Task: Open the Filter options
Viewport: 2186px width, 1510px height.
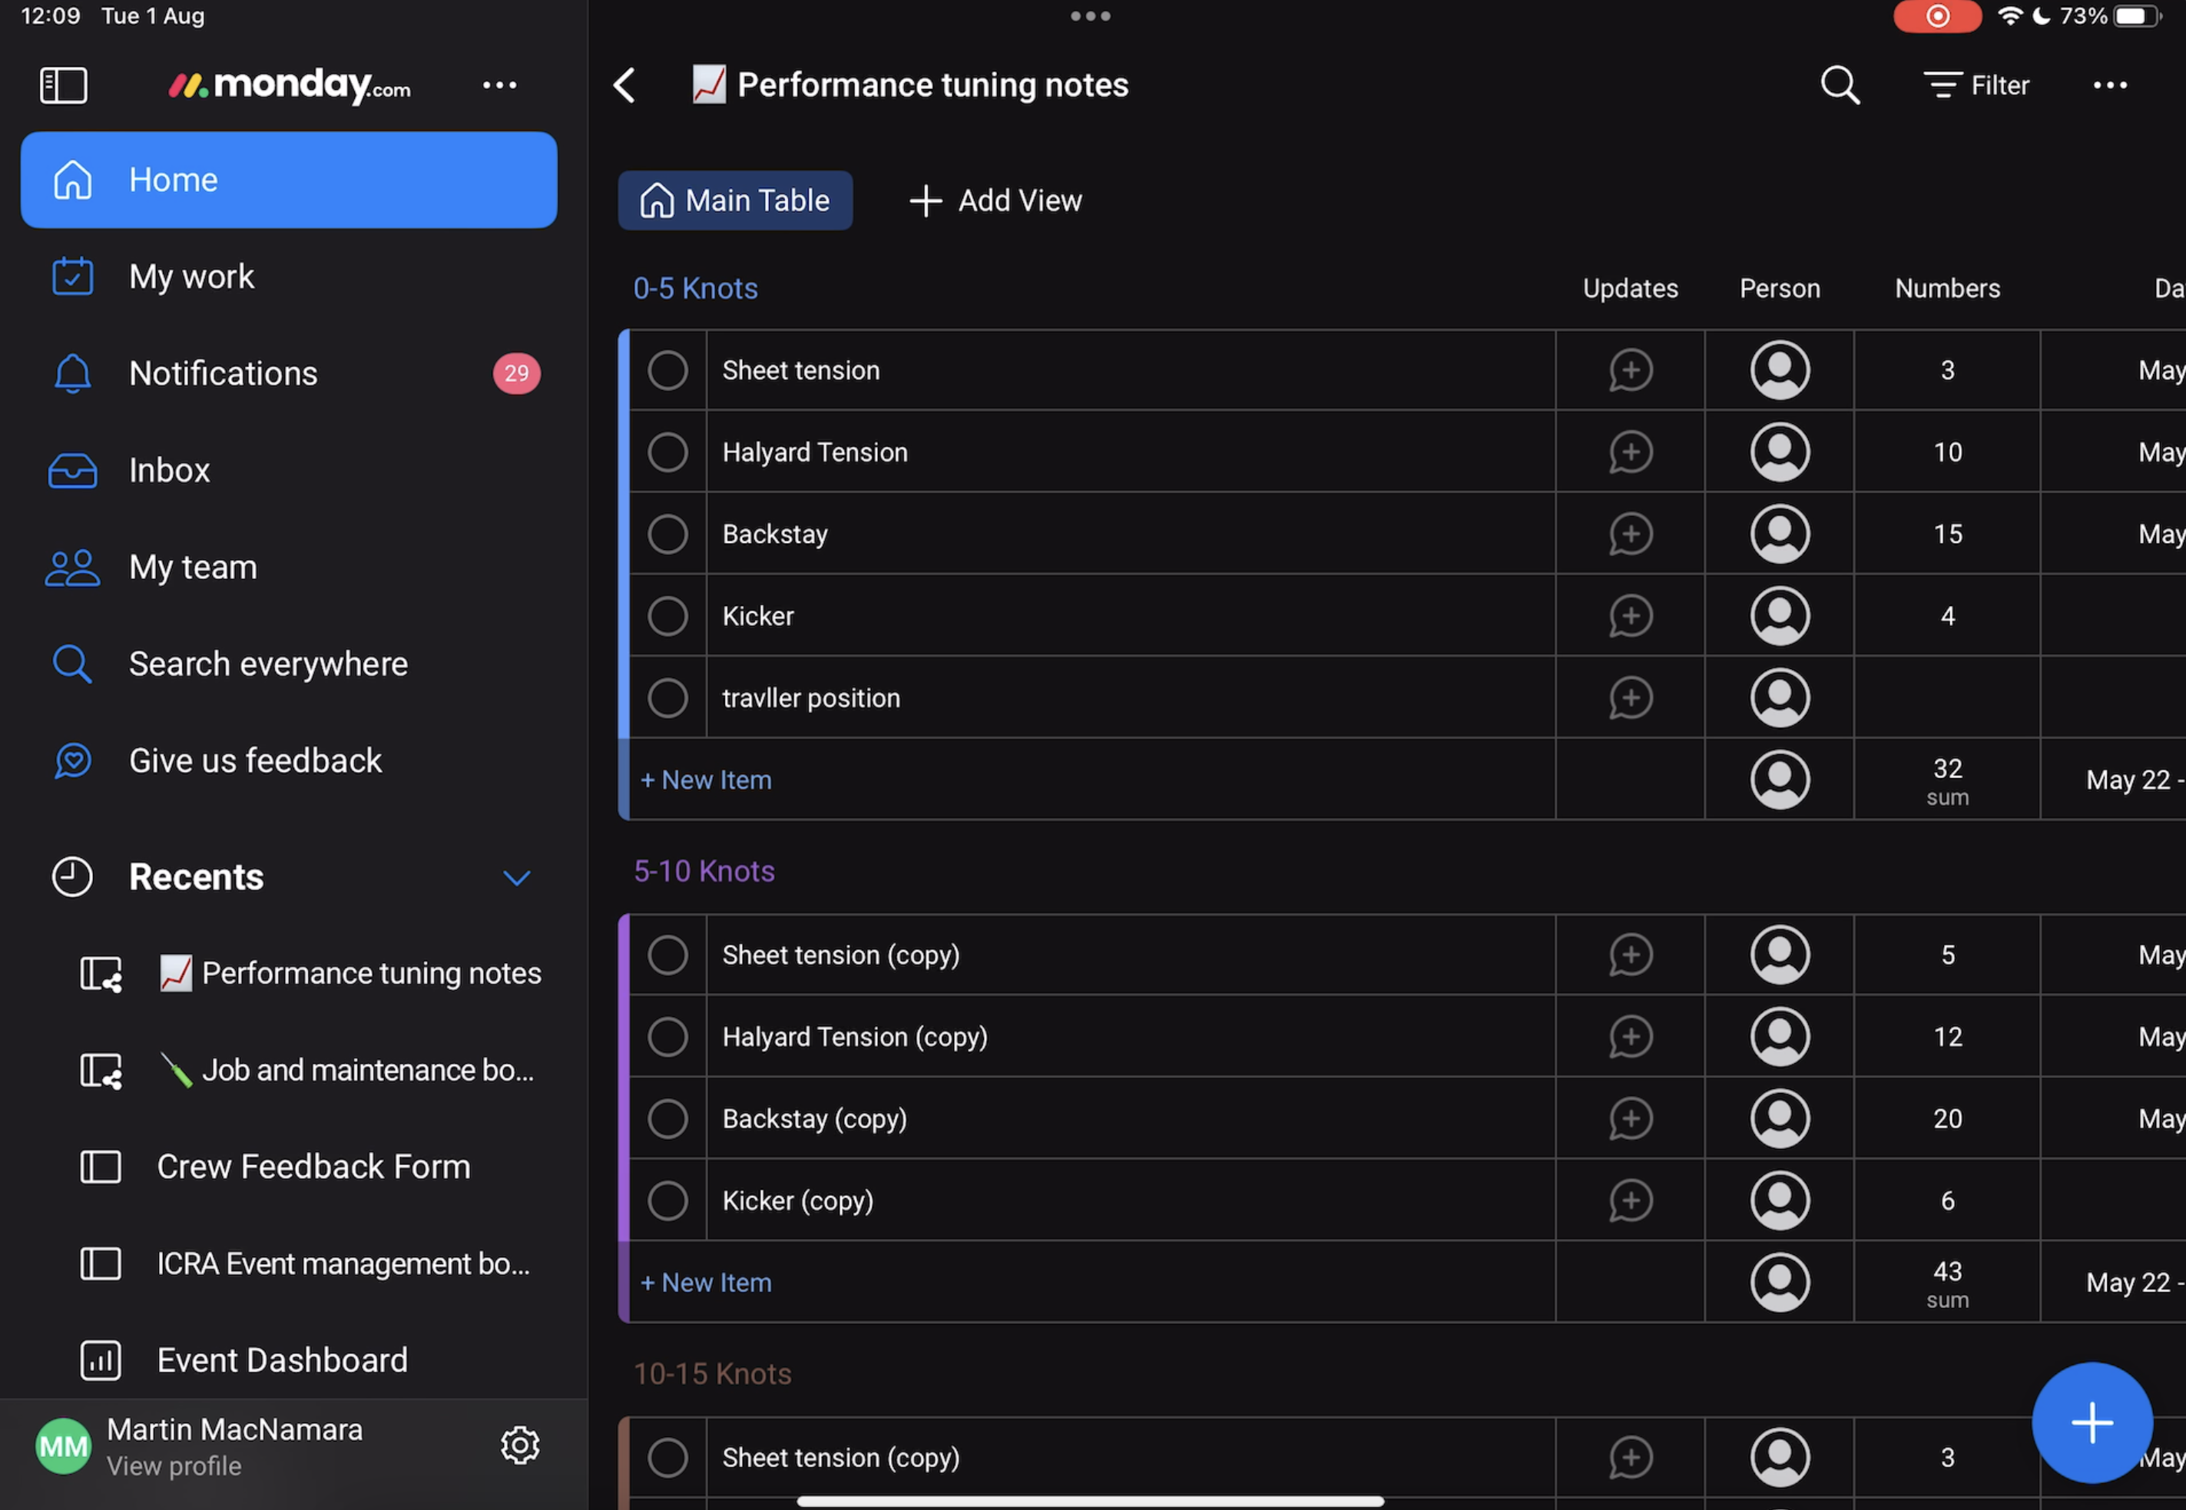Action: click(1977, 85)
